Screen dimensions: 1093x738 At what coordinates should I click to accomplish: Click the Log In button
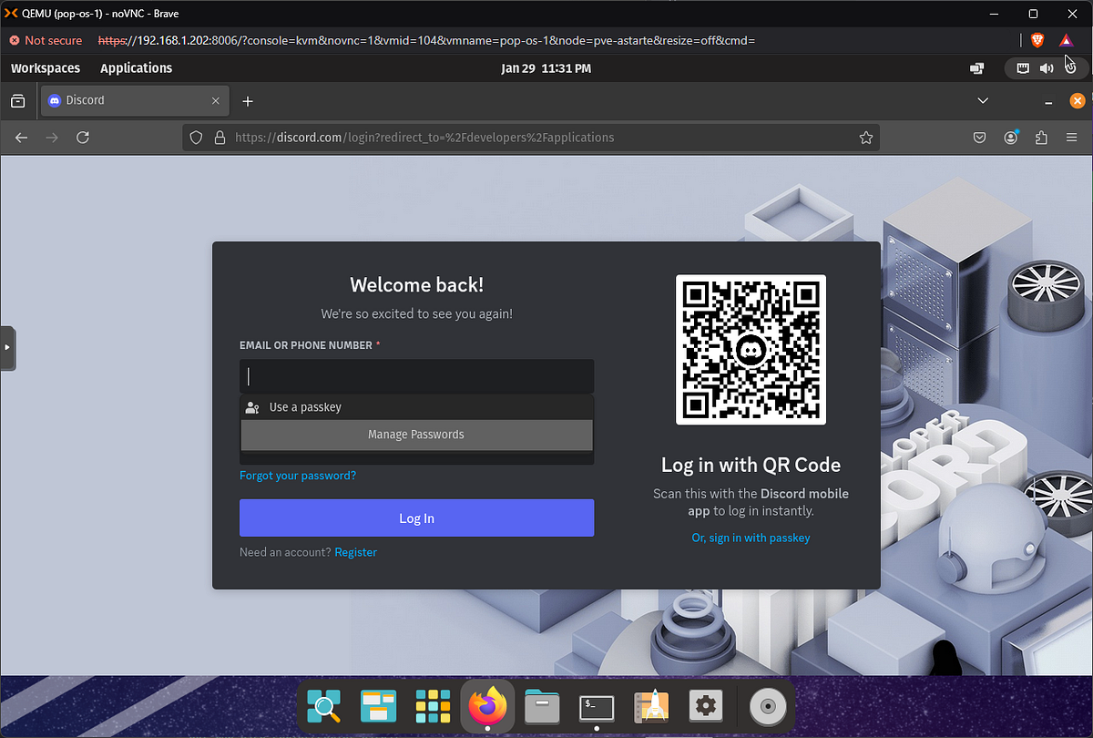pos(416,518)
